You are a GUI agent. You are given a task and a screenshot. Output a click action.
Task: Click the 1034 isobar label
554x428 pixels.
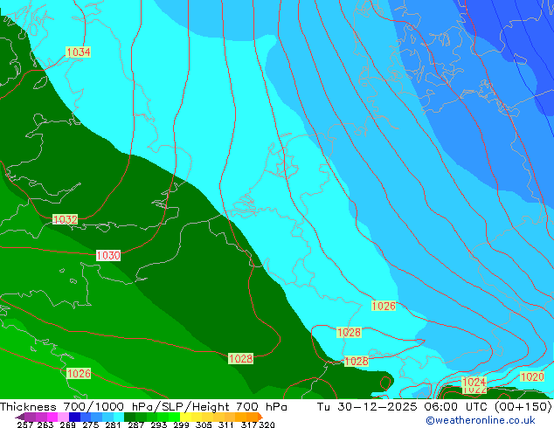point(78,52)
